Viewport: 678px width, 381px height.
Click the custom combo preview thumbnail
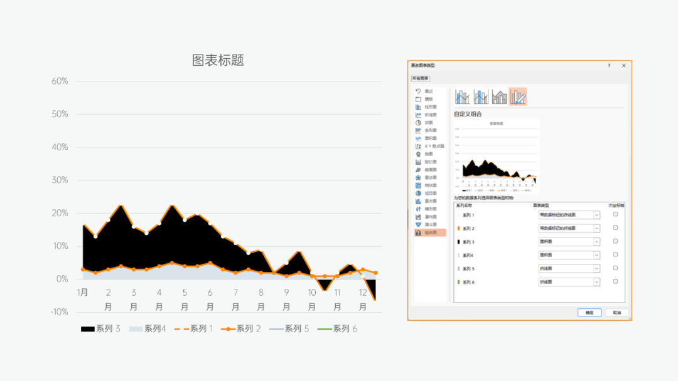[496, 156]
